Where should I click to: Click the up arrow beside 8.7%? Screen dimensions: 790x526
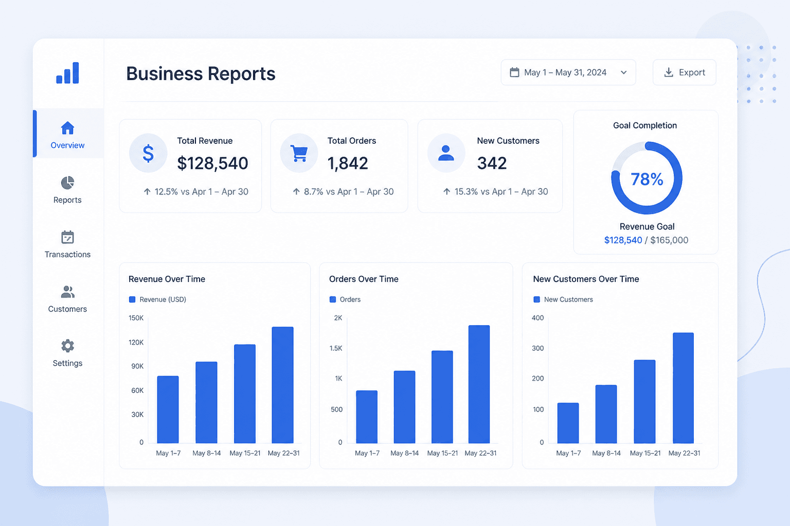pyautogui.click(x=296, y=192)
